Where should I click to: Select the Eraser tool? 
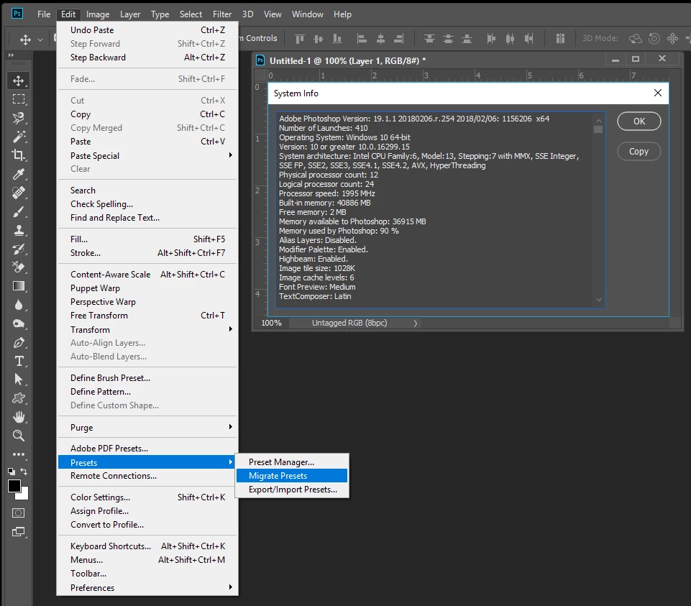point(19,267)
